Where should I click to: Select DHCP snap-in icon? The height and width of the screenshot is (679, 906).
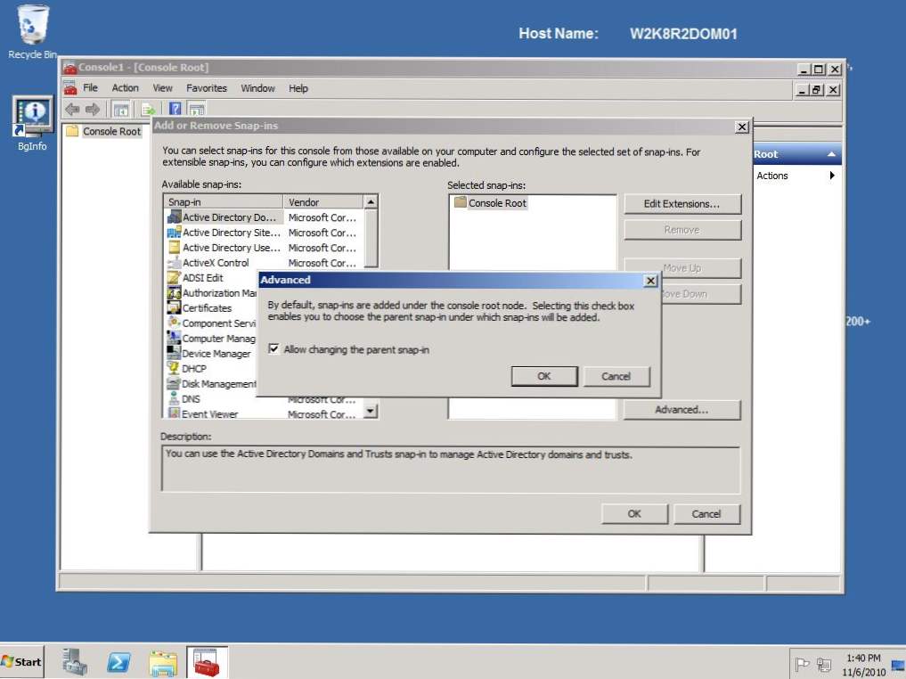point(174,368)
